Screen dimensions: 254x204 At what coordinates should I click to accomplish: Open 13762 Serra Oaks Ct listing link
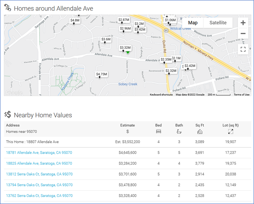click(x=39, y=196)
